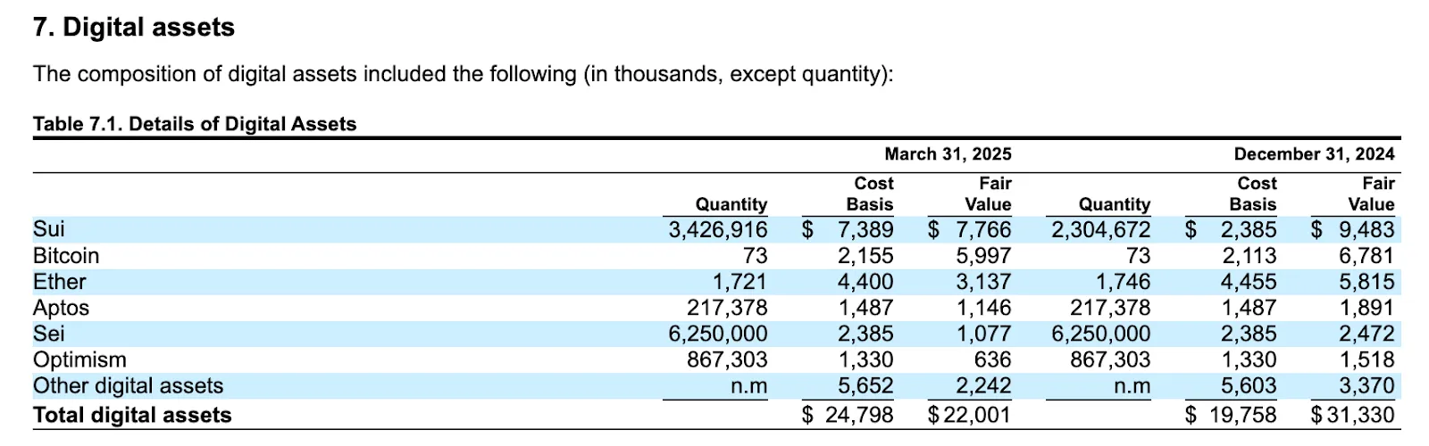This screenshot has width=1429, height=446.
Task: Select the Aptos fair value 1,146
Action: 983,308
